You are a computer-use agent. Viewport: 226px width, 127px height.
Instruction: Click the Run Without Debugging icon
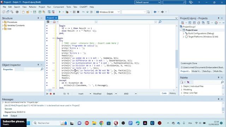[67, 12]
